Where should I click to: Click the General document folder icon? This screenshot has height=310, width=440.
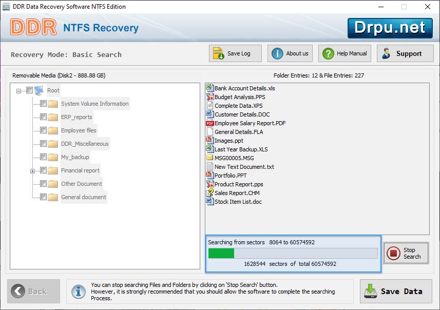[53, 197]
